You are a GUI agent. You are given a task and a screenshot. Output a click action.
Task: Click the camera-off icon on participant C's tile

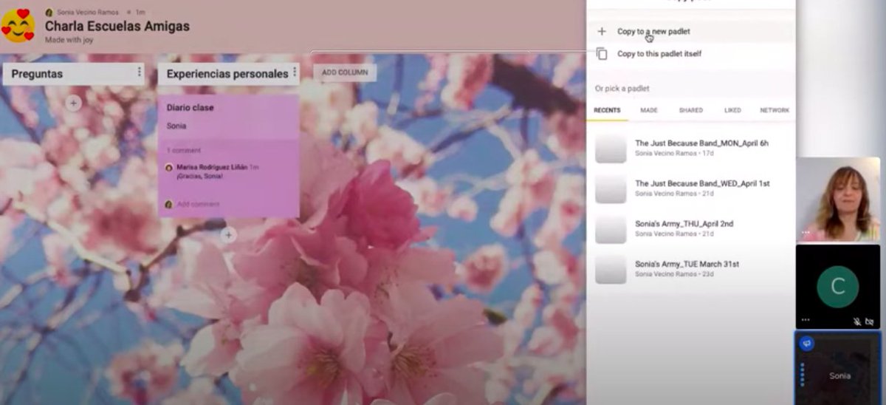tap(869, 321)
